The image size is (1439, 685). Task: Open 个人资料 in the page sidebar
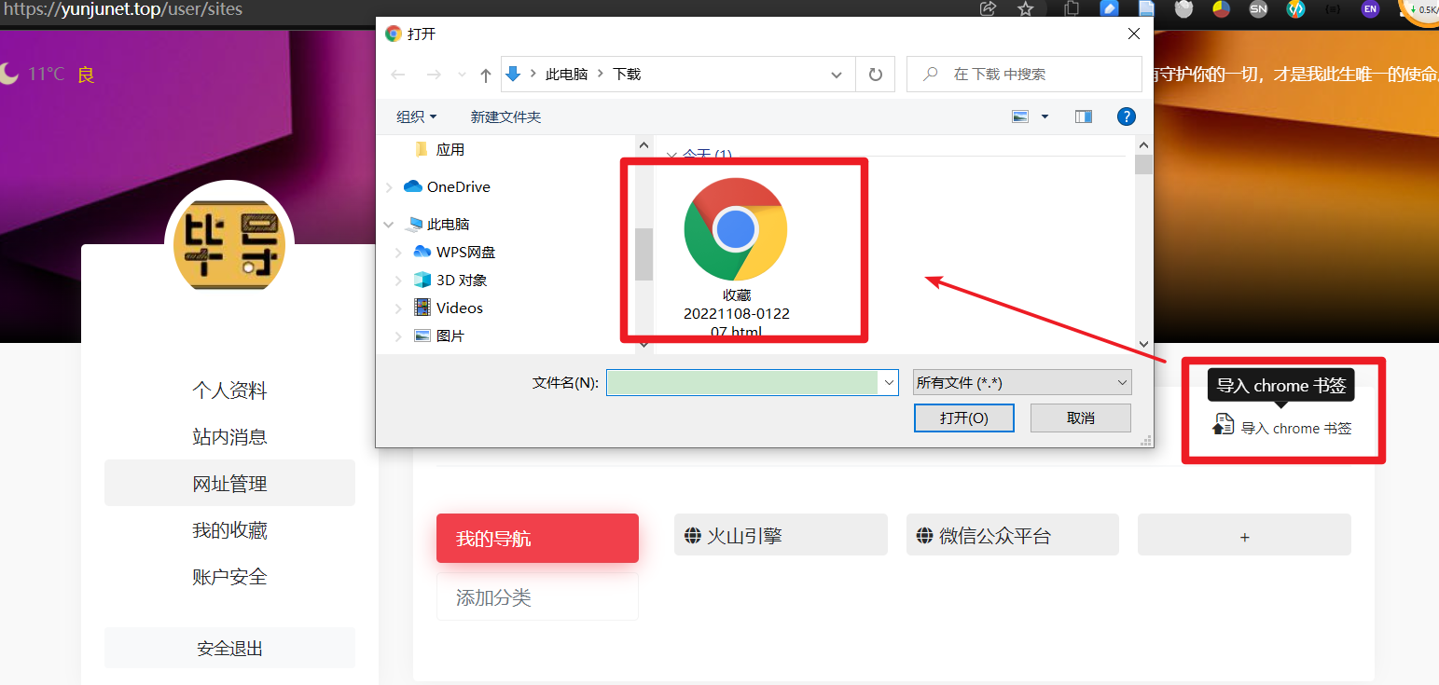(229, 390)
